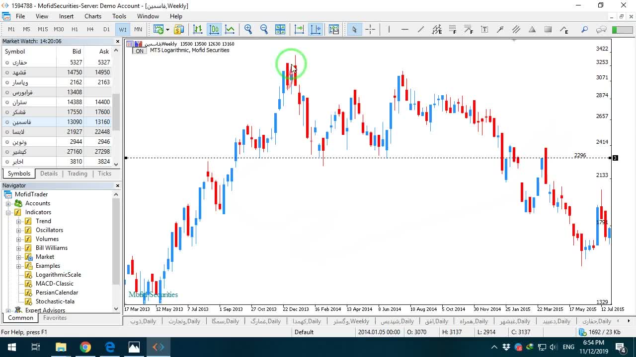Screen dimensions: 636x357
Task: Switch to the Trading tab
Action: tap(78, 174)
